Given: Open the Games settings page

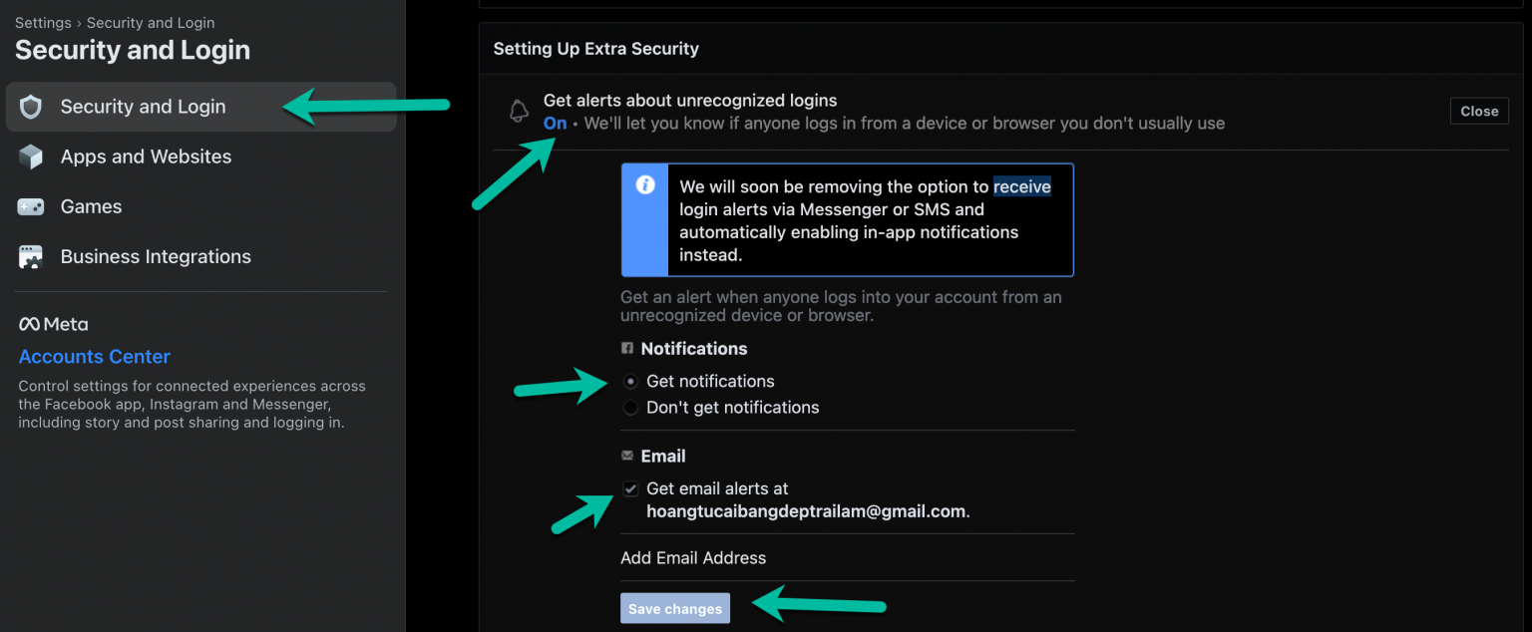Looking at the screenshot, I should [91, 206].
